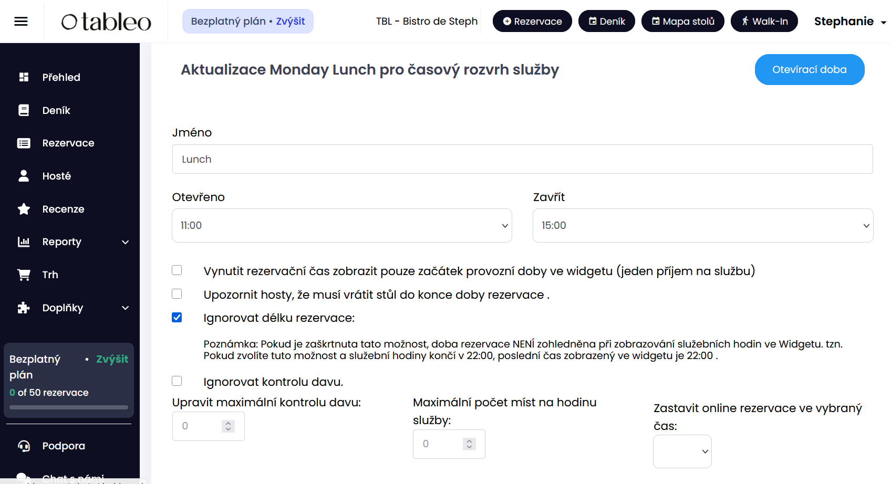Click the Přehled dashboard icon
This screenshot has width=891, height=484.
24,77
